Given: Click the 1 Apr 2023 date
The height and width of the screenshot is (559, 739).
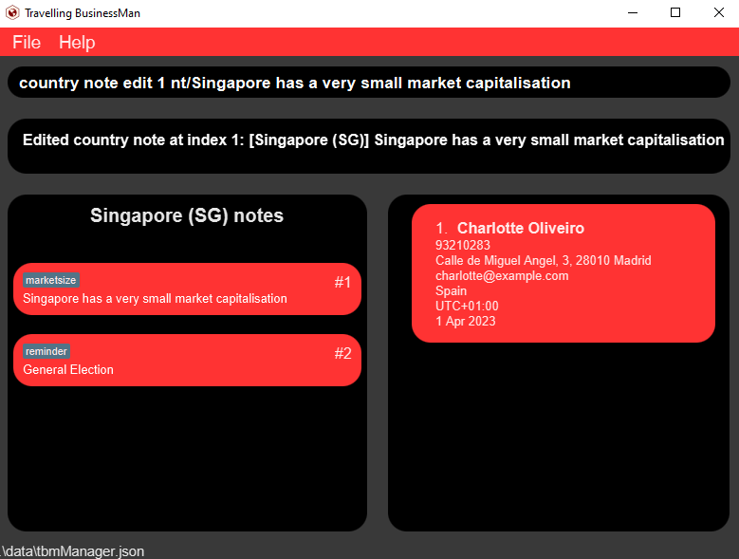Looking at the screenshot, I should click(466, 321).
